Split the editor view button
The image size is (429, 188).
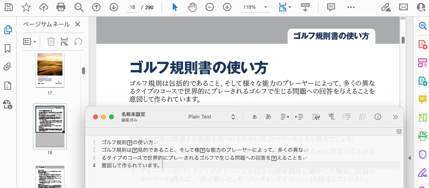(399, 132)
